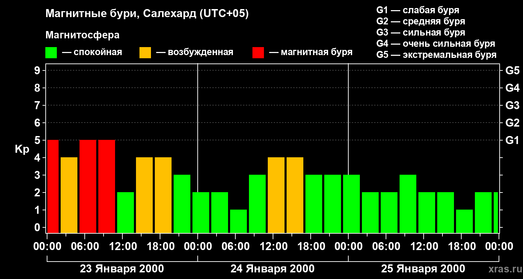The width and height of the screenshot is (523, 279).
Task: Click the "18:00" time label for 25 January
Action: tap(461, 247)
